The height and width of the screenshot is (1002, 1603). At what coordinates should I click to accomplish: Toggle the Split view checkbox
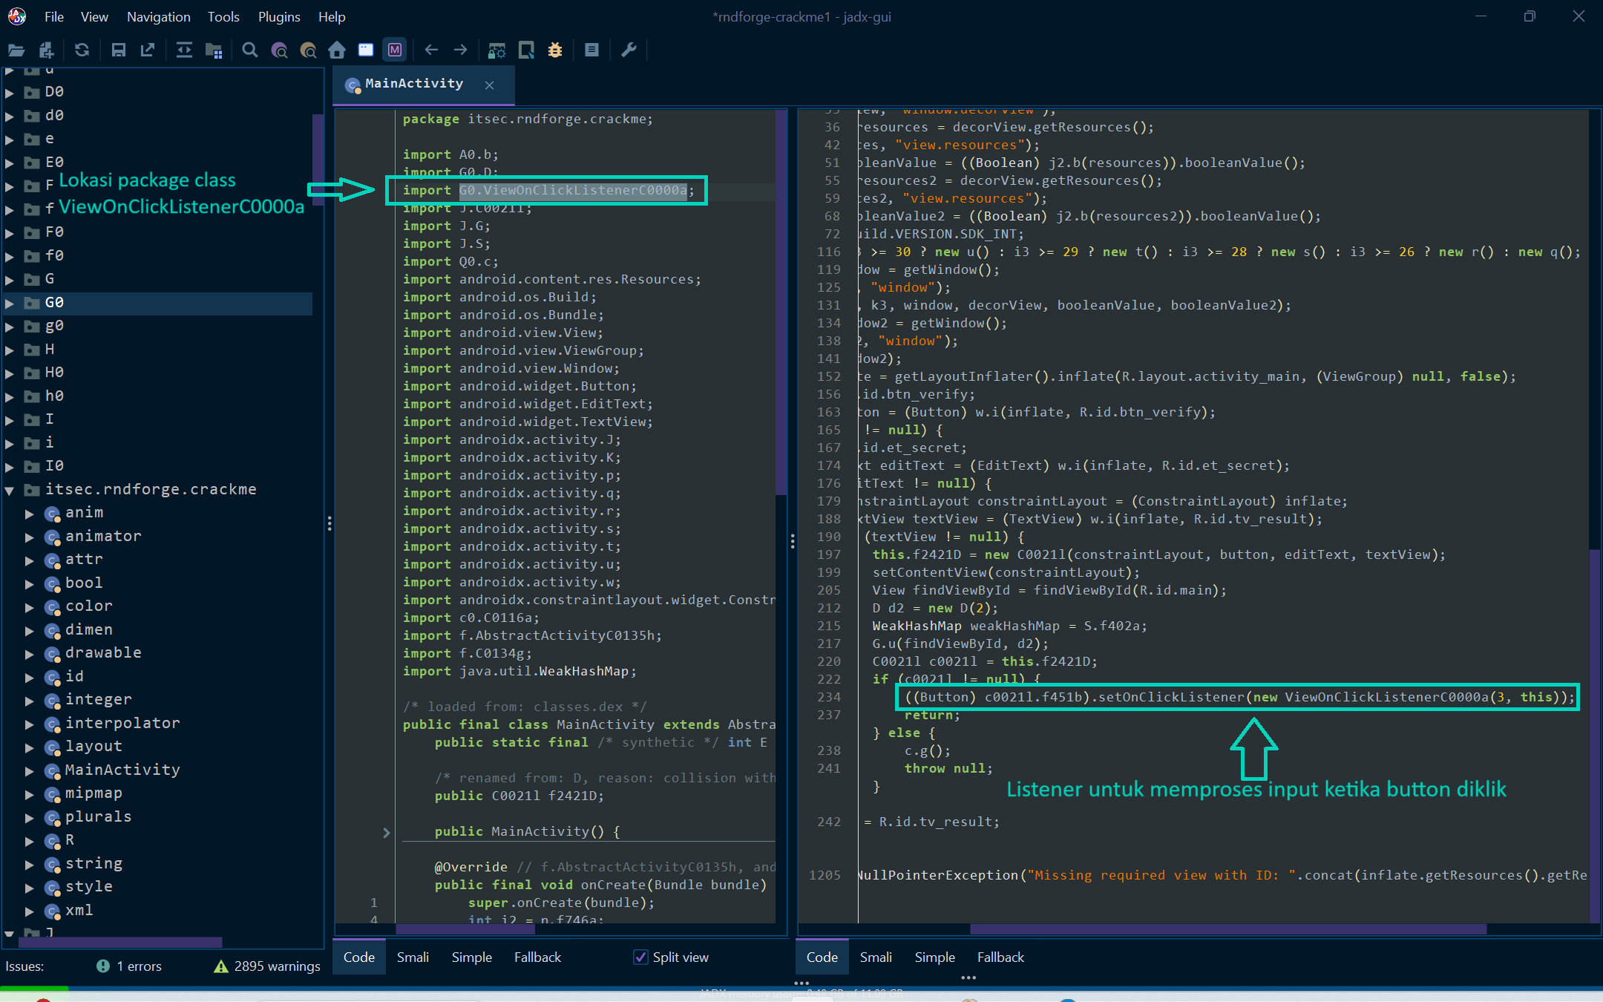[x=640, y=957]
